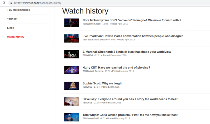Open Nora McInerny grief talk title
210x124 pixels.
pos(132,20)
